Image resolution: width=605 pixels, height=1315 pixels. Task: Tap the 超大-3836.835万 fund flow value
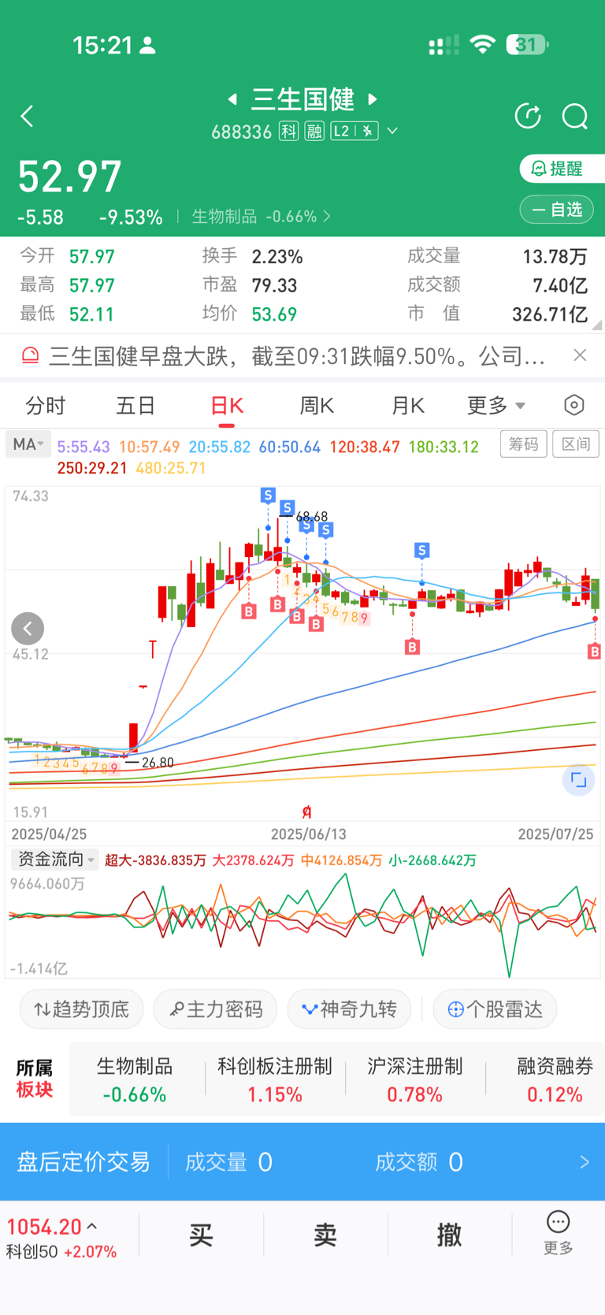[155, 860]
